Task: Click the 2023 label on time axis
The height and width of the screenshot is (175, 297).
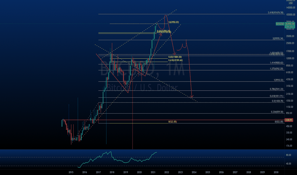Action: (x=180, y=172)
